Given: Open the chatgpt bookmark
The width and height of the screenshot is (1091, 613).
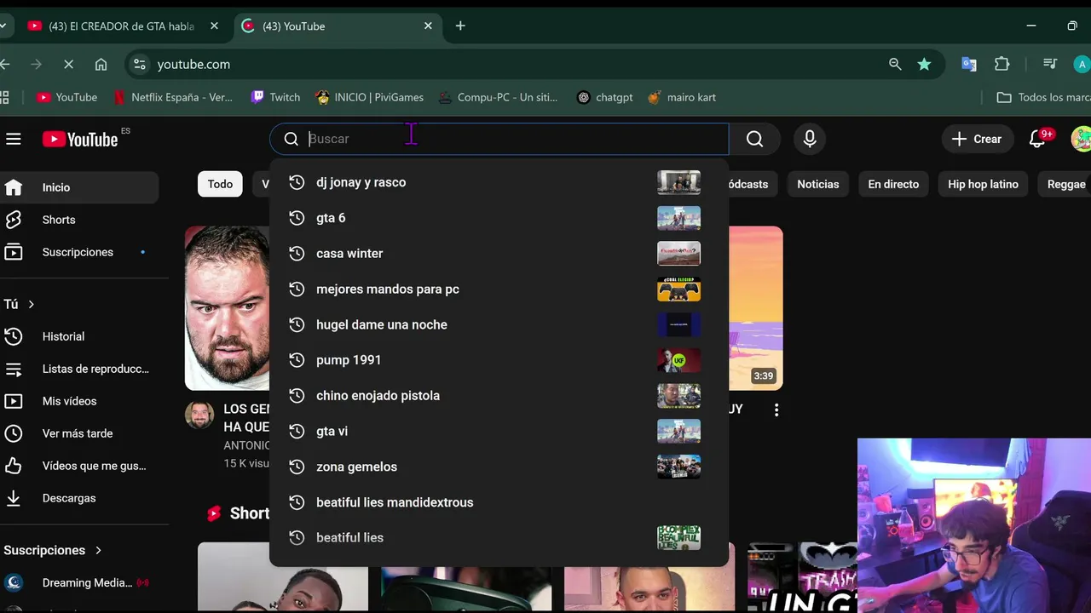Looking at the screenshot, I should coord(604,97).
